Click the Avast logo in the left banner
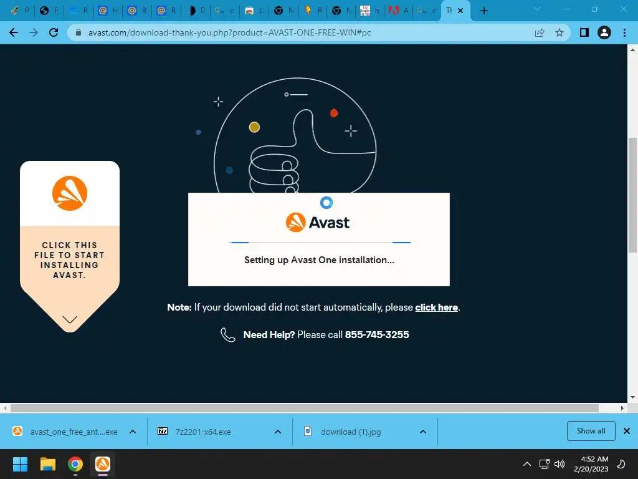 [x=70, y=193]
